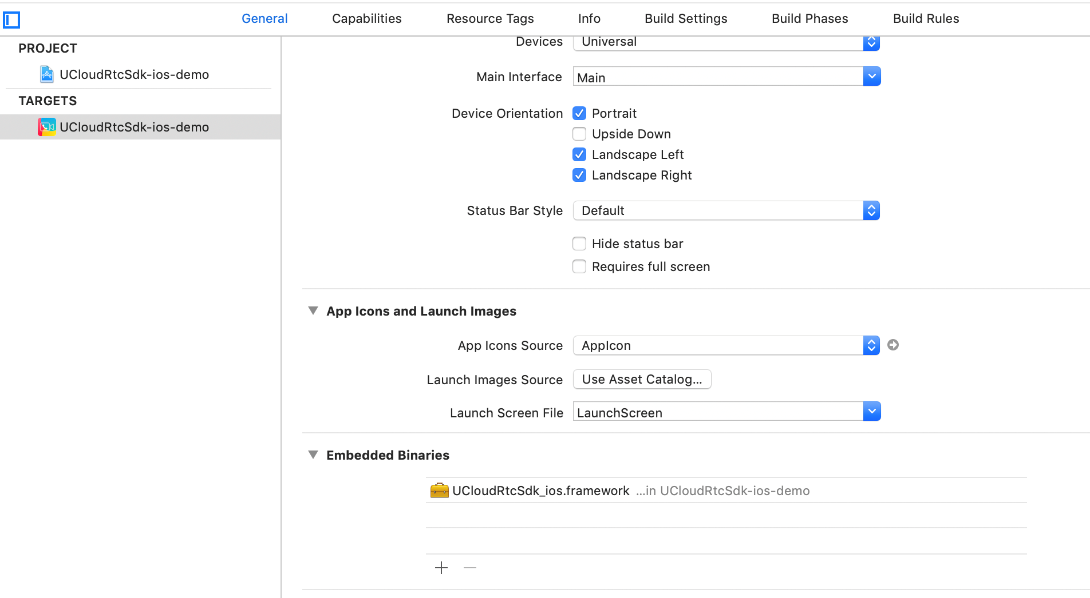Screen dimensions: 1090x598
Task: Switch to the Build Settings tab
Action: [686, 18]
